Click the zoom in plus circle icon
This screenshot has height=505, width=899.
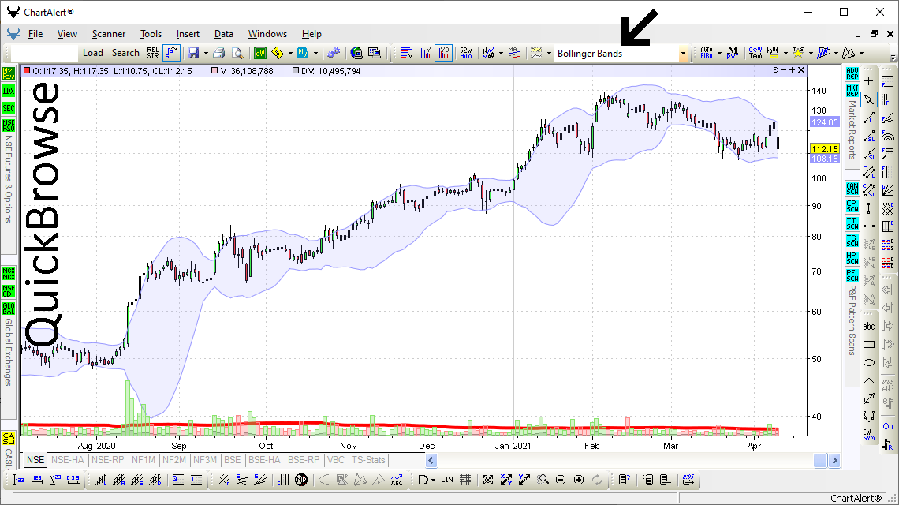coord(579,480)
